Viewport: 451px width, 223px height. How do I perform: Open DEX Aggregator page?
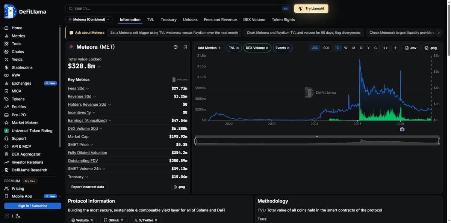(x=26, y=154)
